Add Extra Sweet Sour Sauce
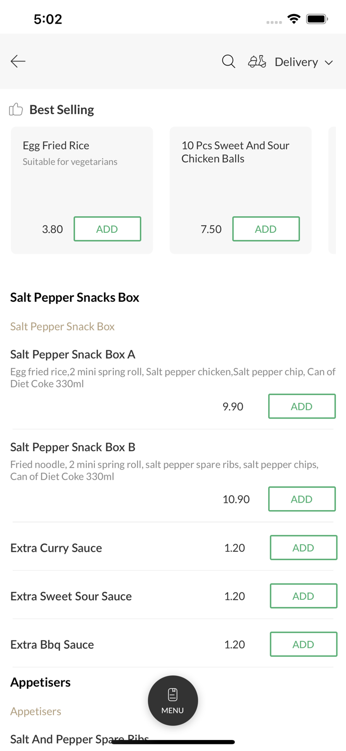Image resolution: width=346 pixels, height=751 pixels. click(303, 596)
